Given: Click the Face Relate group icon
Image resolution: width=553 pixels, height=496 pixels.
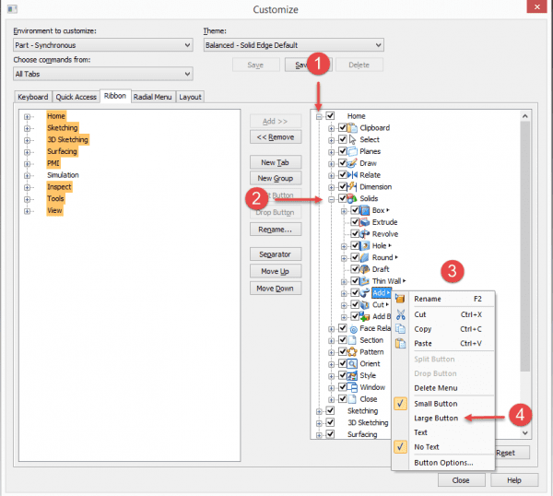Looking at the screenshot, I should pyautogui.click(x=353, y=329).
